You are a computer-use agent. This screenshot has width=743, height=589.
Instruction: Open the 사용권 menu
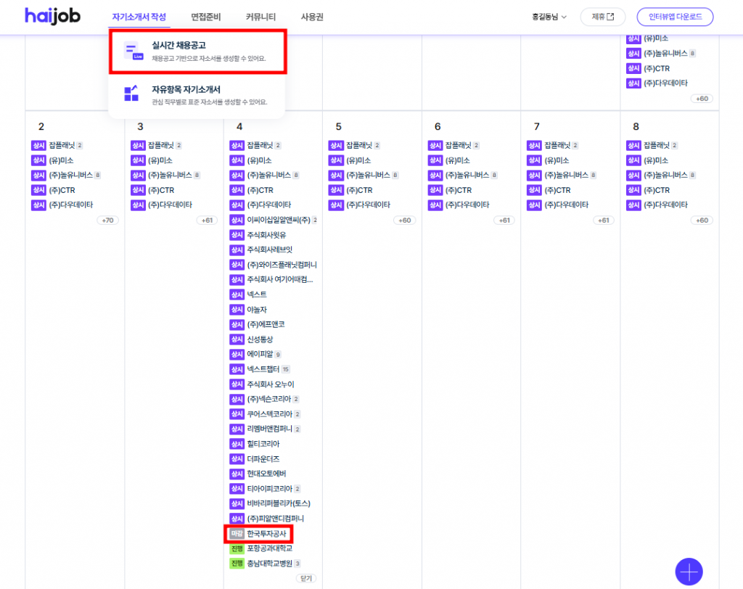(312, 17)
